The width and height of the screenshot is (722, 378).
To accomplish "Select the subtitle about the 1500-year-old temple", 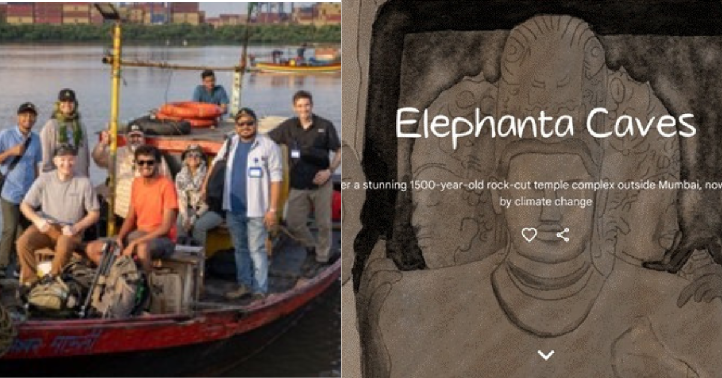I will [x=532, y=184].
